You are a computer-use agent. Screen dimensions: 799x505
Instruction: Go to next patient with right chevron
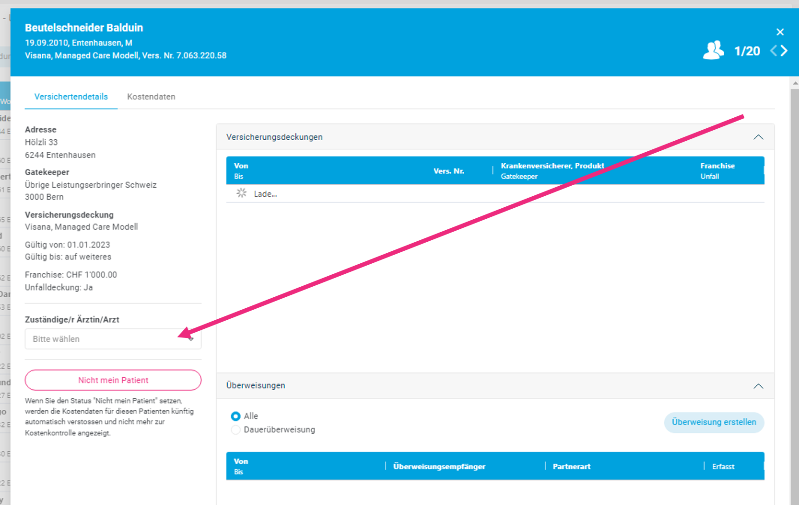pyautogui.click(x=784, y=51)
